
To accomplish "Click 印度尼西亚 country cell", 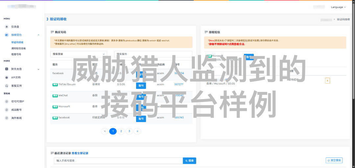I will [99, 117].
